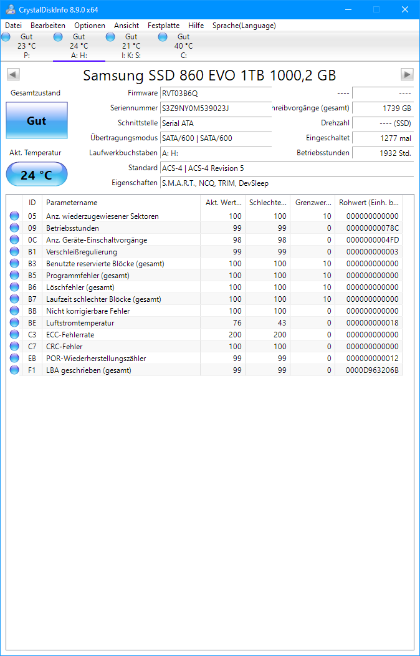Select the Anz. Geräte-Einschaltvorgänge row text
This screenshot has height=656, width=420.
(97, 239)
